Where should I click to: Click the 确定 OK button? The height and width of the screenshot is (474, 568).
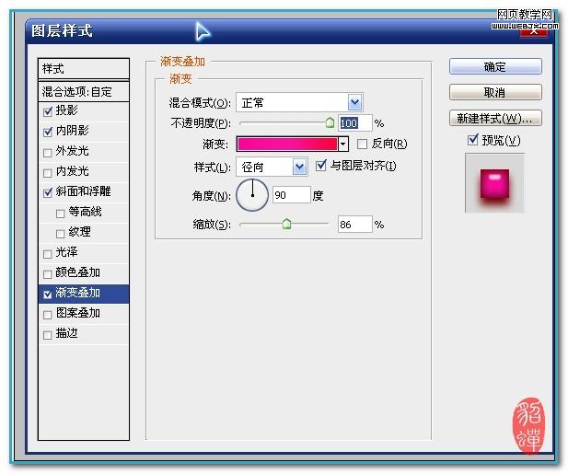[x=495, y=66]
